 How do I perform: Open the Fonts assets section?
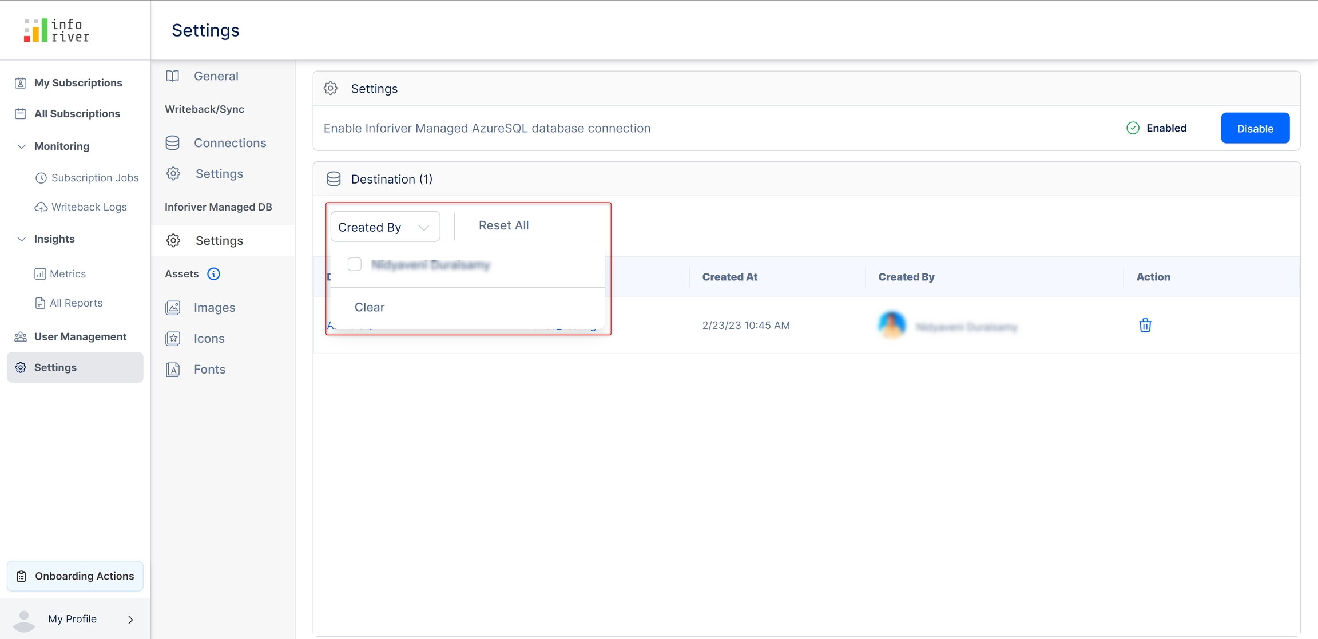tap(209, 370)
